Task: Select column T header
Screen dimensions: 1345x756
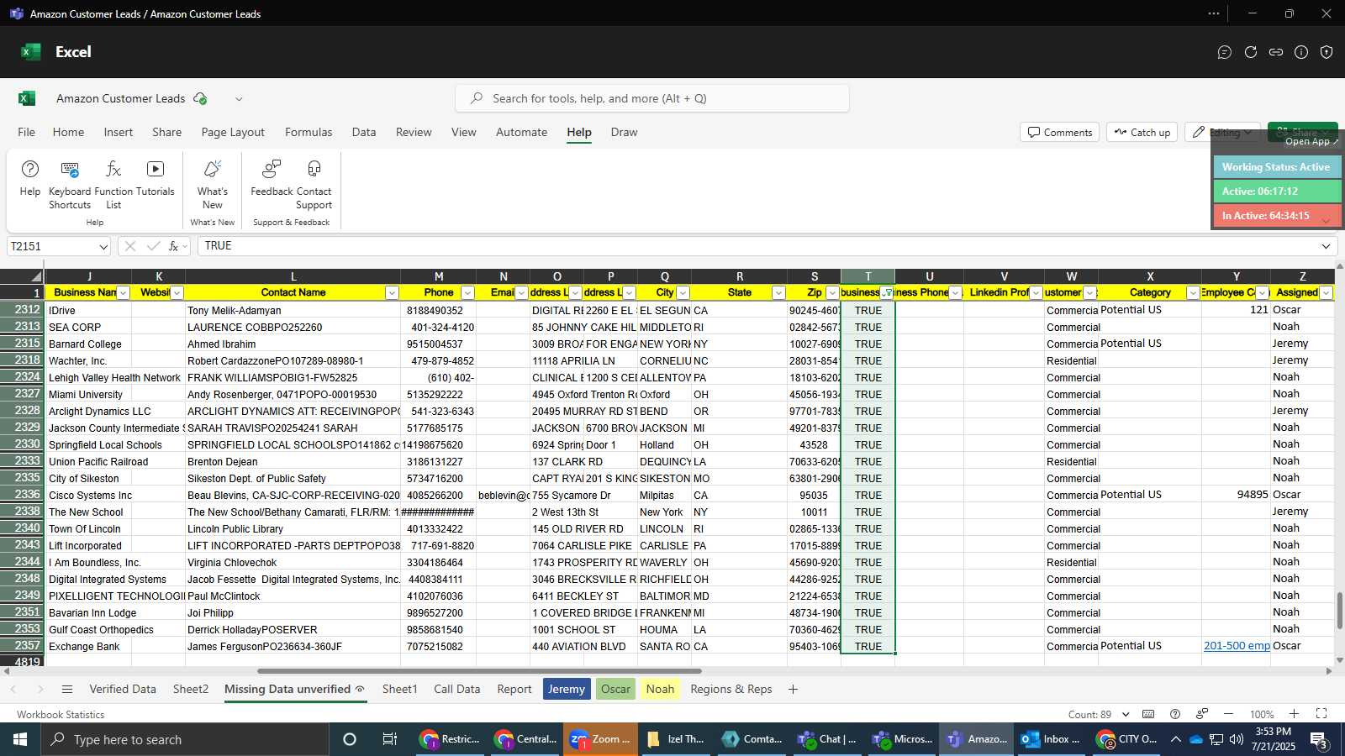Action: tap(868, 276)
